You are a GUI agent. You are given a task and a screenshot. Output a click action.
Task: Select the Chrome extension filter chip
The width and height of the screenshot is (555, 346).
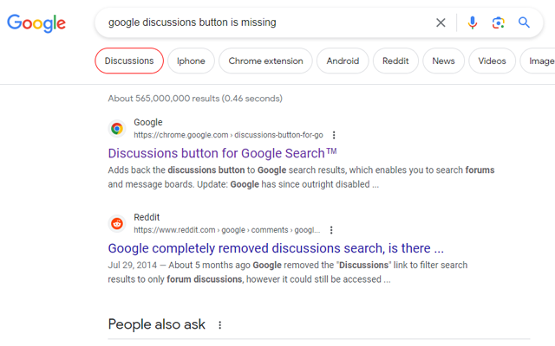tap(266, 61)
